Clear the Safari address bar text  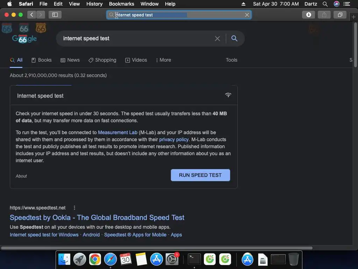pos(247,15)
